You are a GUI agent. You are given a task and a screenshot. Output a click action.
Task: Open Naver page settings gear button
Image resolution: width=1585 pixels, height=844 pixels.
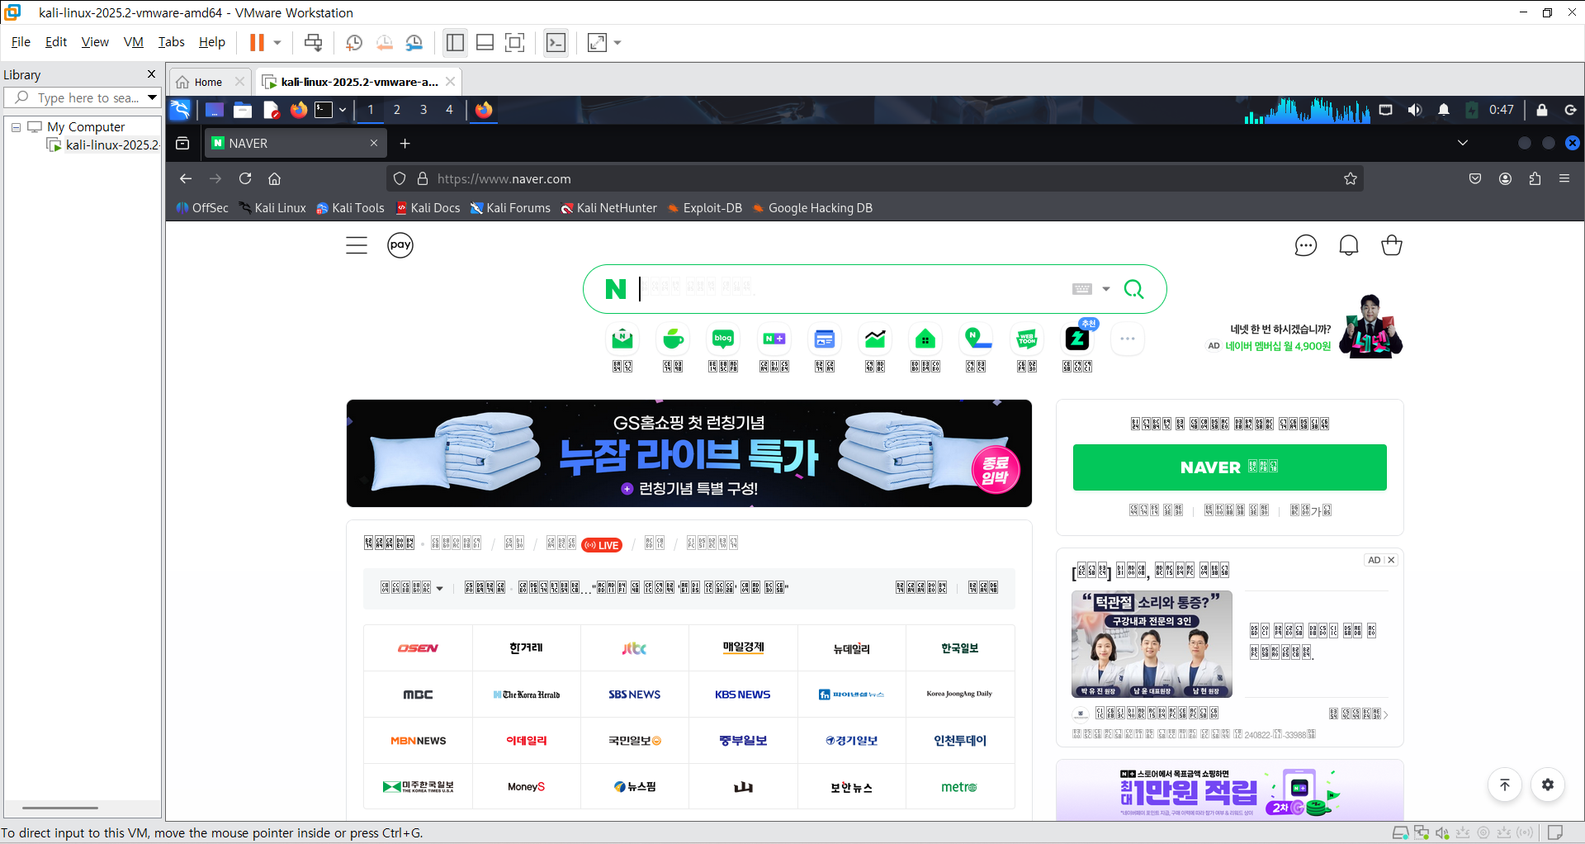(1548, 785)
